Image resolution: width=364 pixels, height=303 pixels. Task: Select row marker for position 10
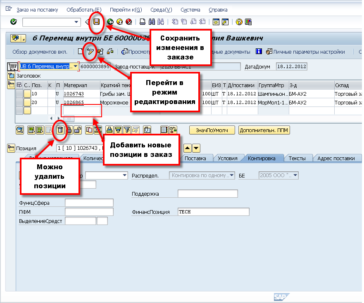click(x=19, y=94)
